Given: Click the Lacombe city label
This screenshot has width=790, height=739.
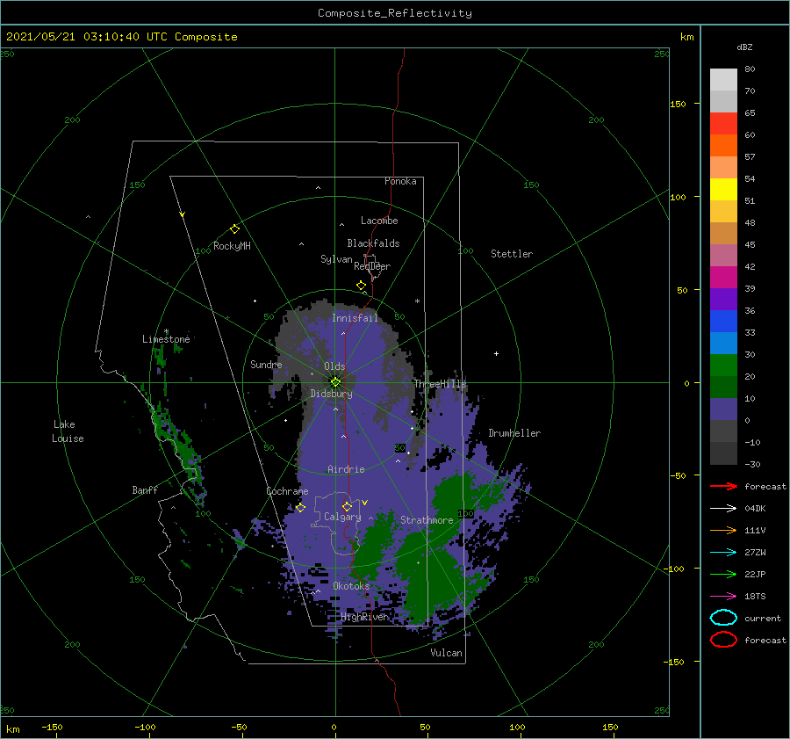Looking at the screenshot, I should pos(379,221).
